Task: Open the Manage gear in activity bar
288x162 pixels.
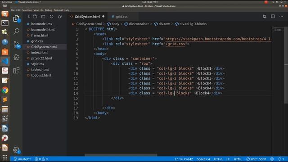Action: [16, 150]
